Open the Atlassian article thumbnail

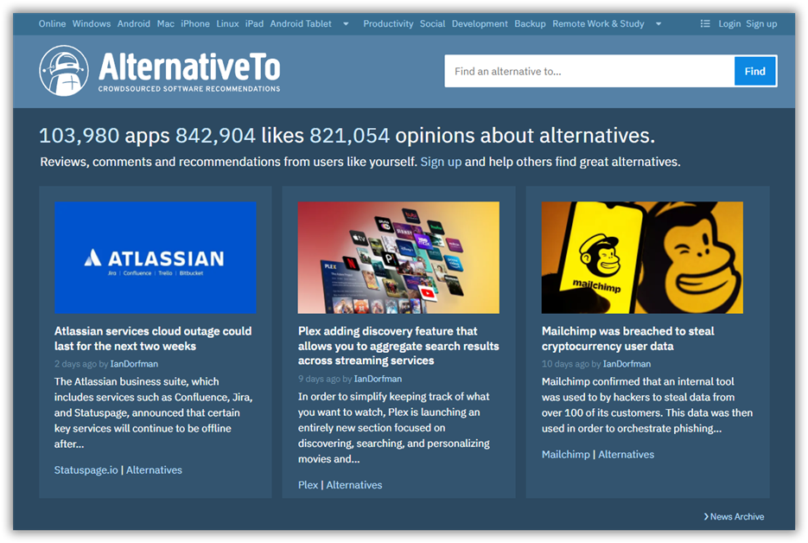[155, 258]
